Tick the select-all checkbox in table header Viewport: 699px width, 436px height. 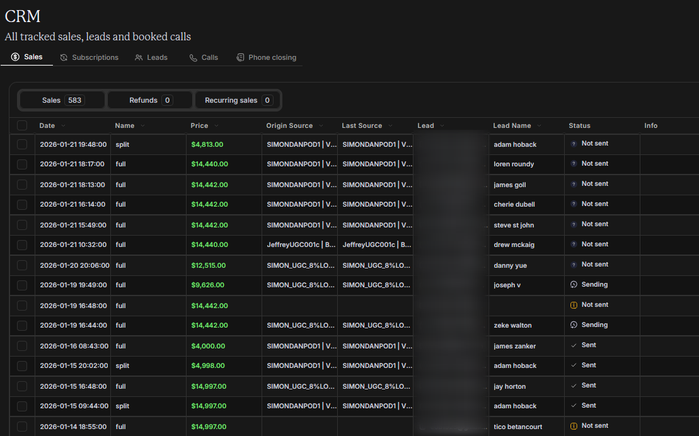[x=22, y=126]
